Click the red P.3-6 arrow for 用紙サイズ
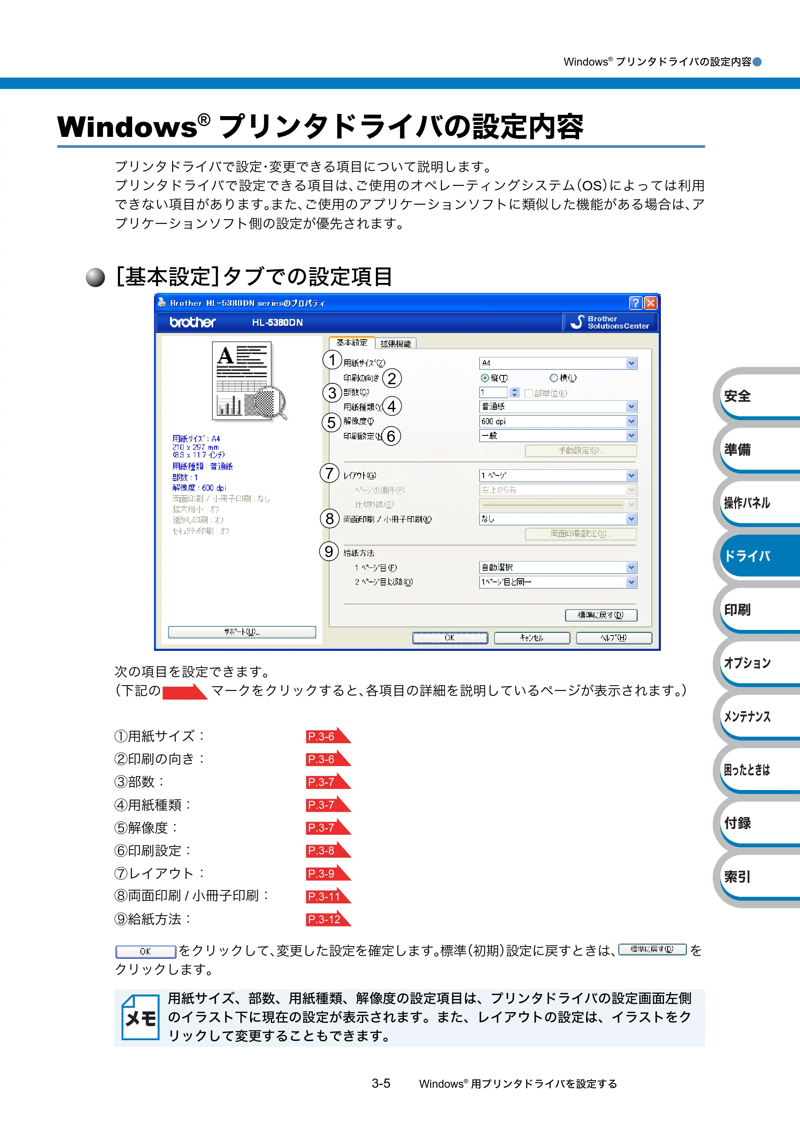Screen dimensions: 800x1133 tap(328, 736)
